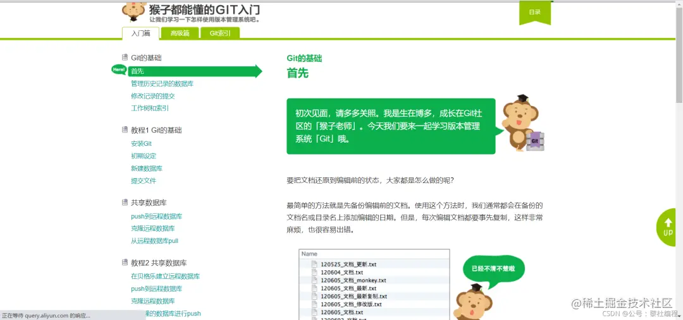Screen dimensions: 683x320
Task: Click 120605_文档_最新.txt in the file list
Action: click(348, 288)
